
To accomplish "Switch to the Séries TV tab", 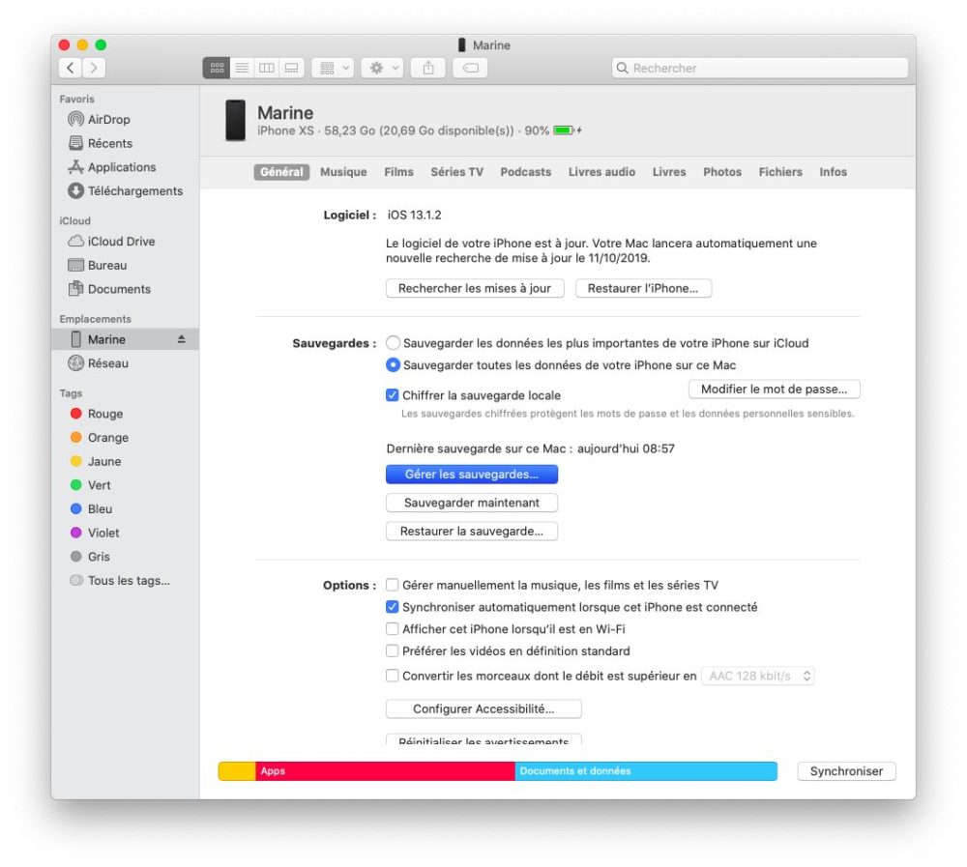I will 456,172.
